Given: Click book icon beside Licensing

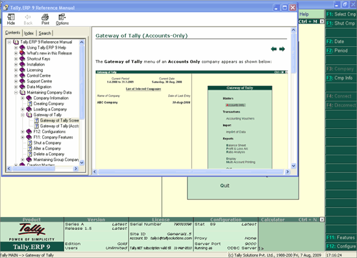Looking at the screenshot, I should [22, 70].
